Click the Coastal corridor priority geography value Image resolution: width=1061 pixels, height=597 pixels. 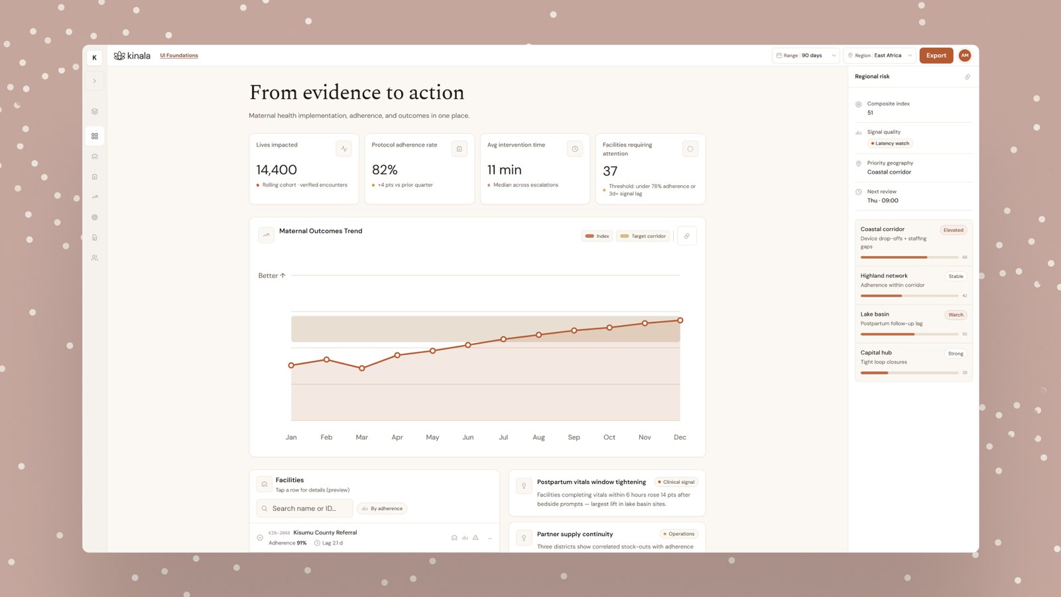pyautogui.click(x=889, y=172)
